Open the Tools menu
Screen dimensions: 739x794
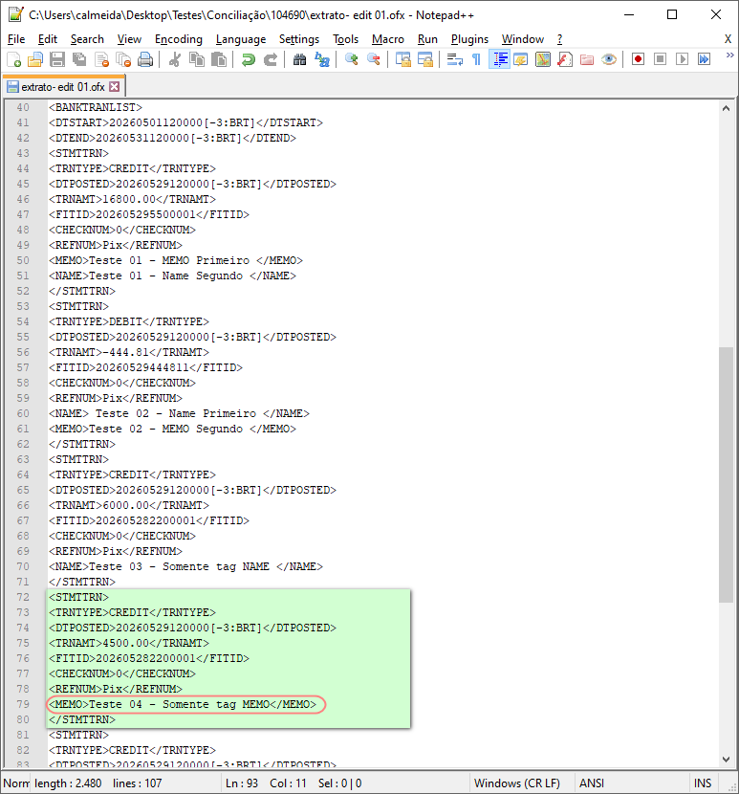click(x=345, y=39)
